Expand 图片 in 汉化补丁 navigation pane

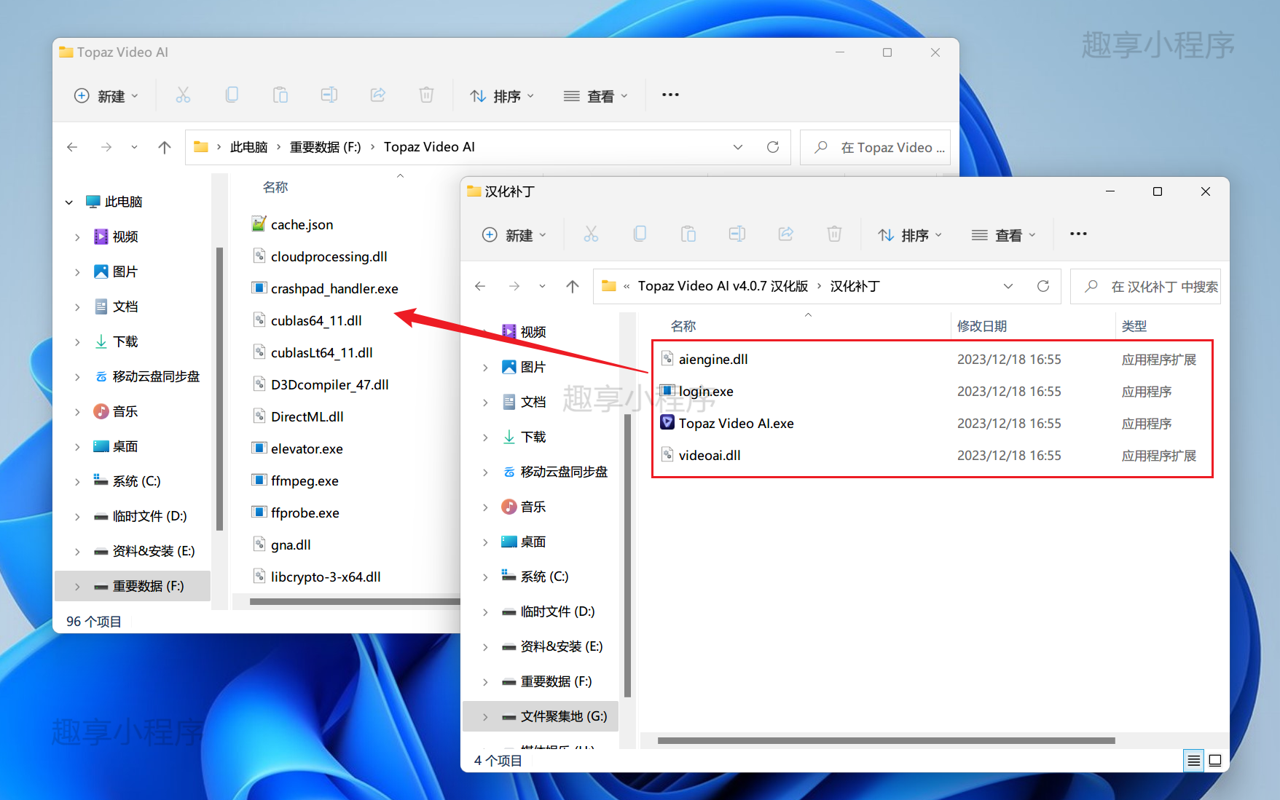click(x=485, y=368)
